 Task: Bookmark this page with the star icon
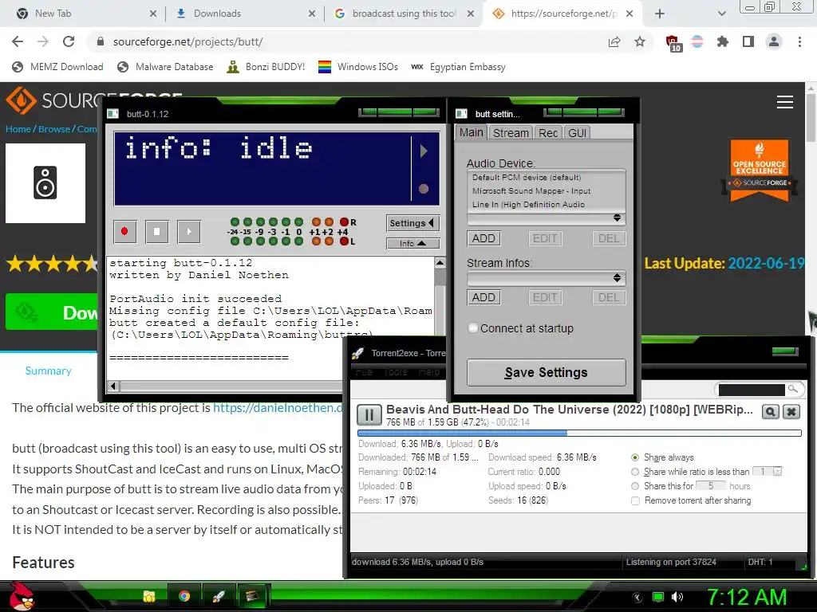coord(640,41)
